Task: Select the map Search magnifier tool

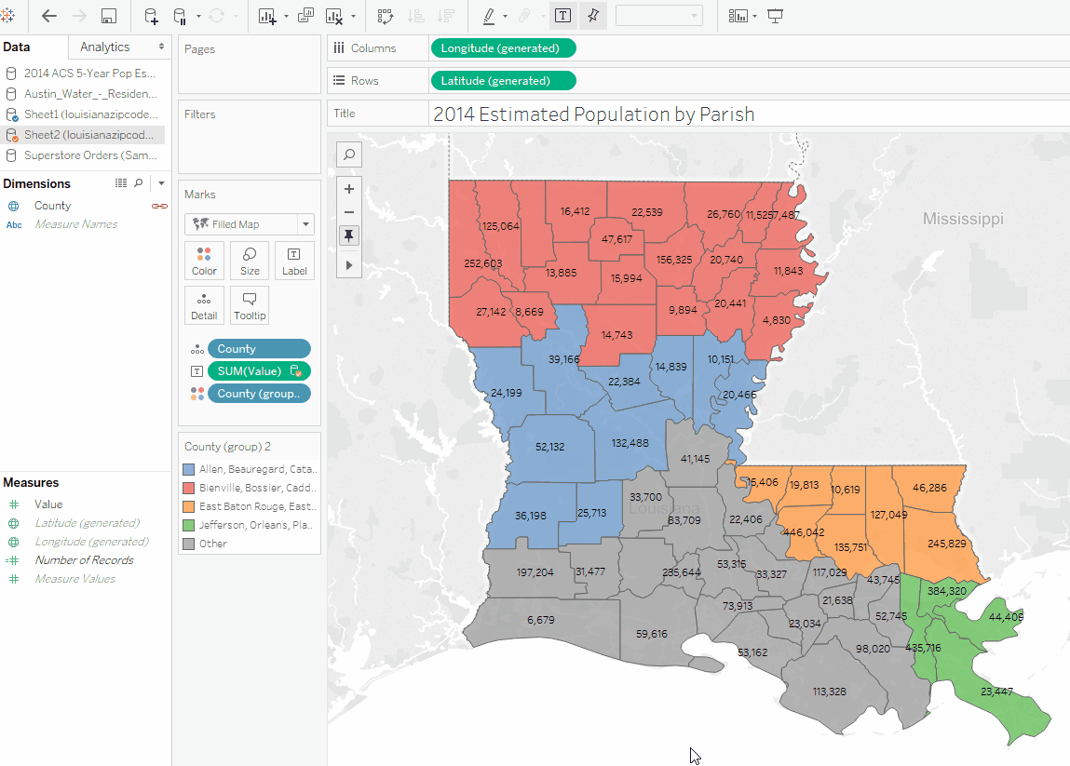Action: [x=348, y=155]
